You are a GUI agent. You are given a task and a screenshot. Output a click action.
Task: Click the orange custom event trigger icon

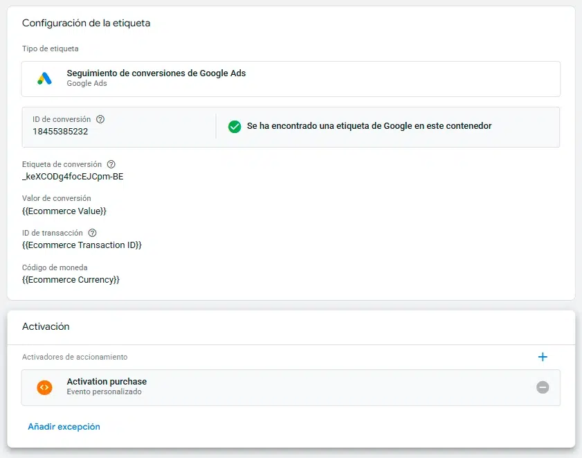point(44,387)
